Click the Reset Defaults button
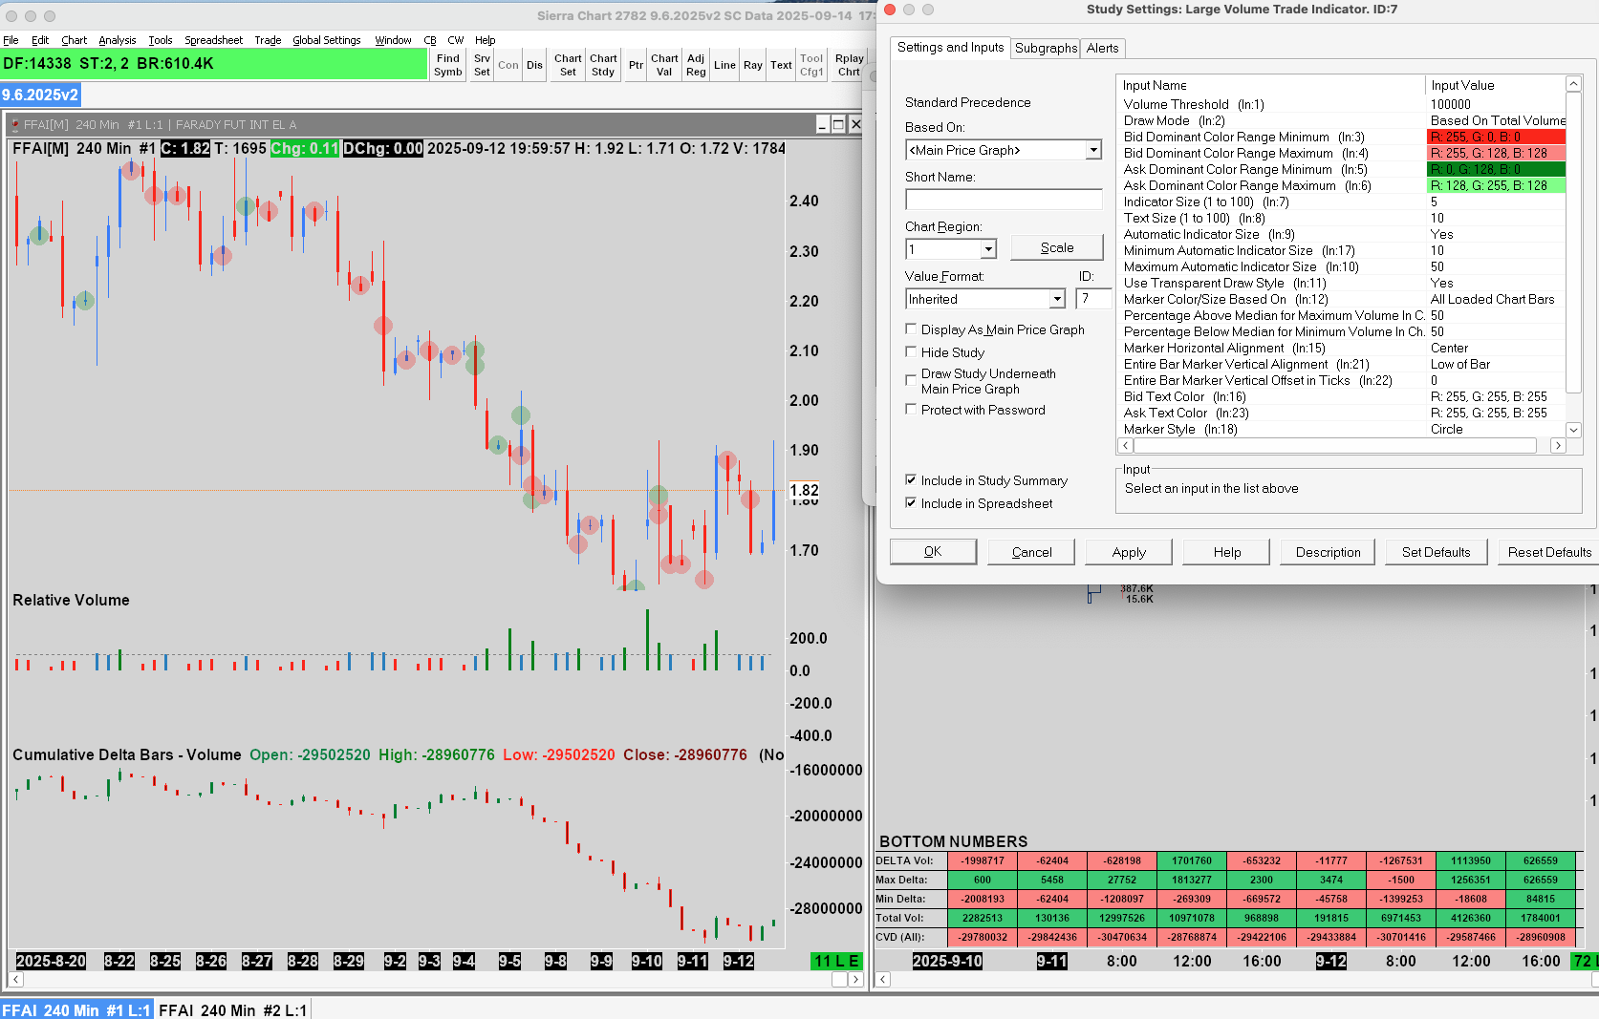Viewport: 1599px width, 1019px height. [x=1549, y=552]
